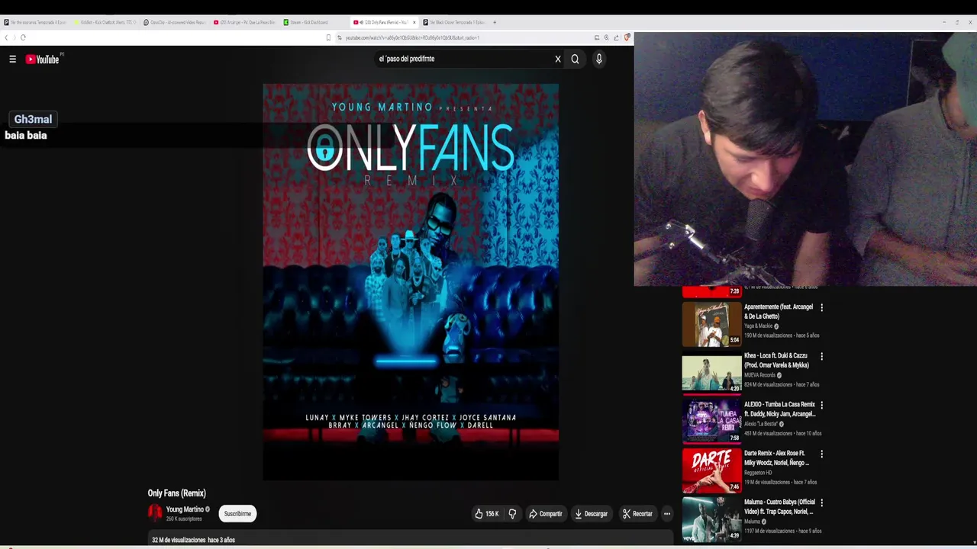Click the 'Gh3mal' chat username overlay

33,119
